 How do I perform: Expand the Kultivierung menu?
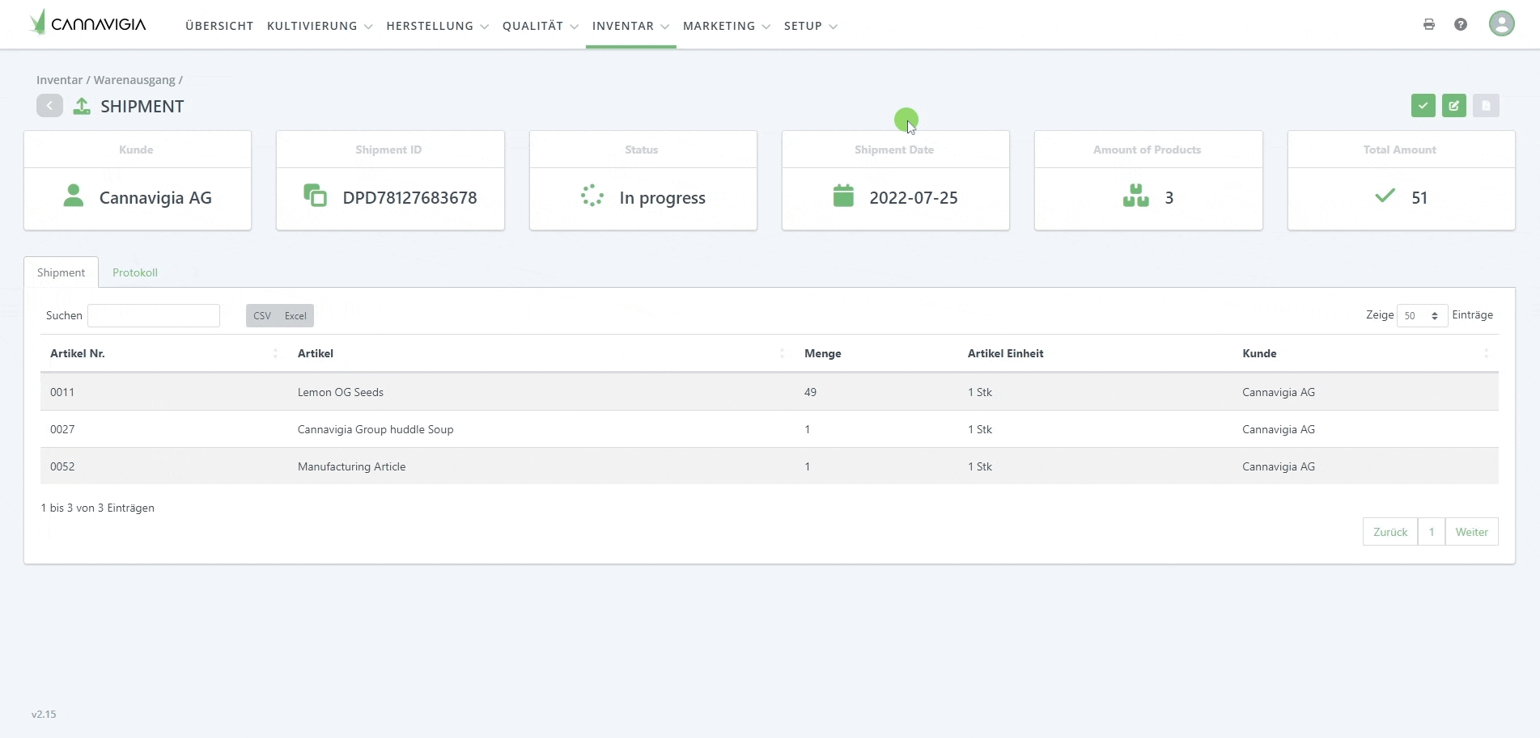(x=319, y=26)
